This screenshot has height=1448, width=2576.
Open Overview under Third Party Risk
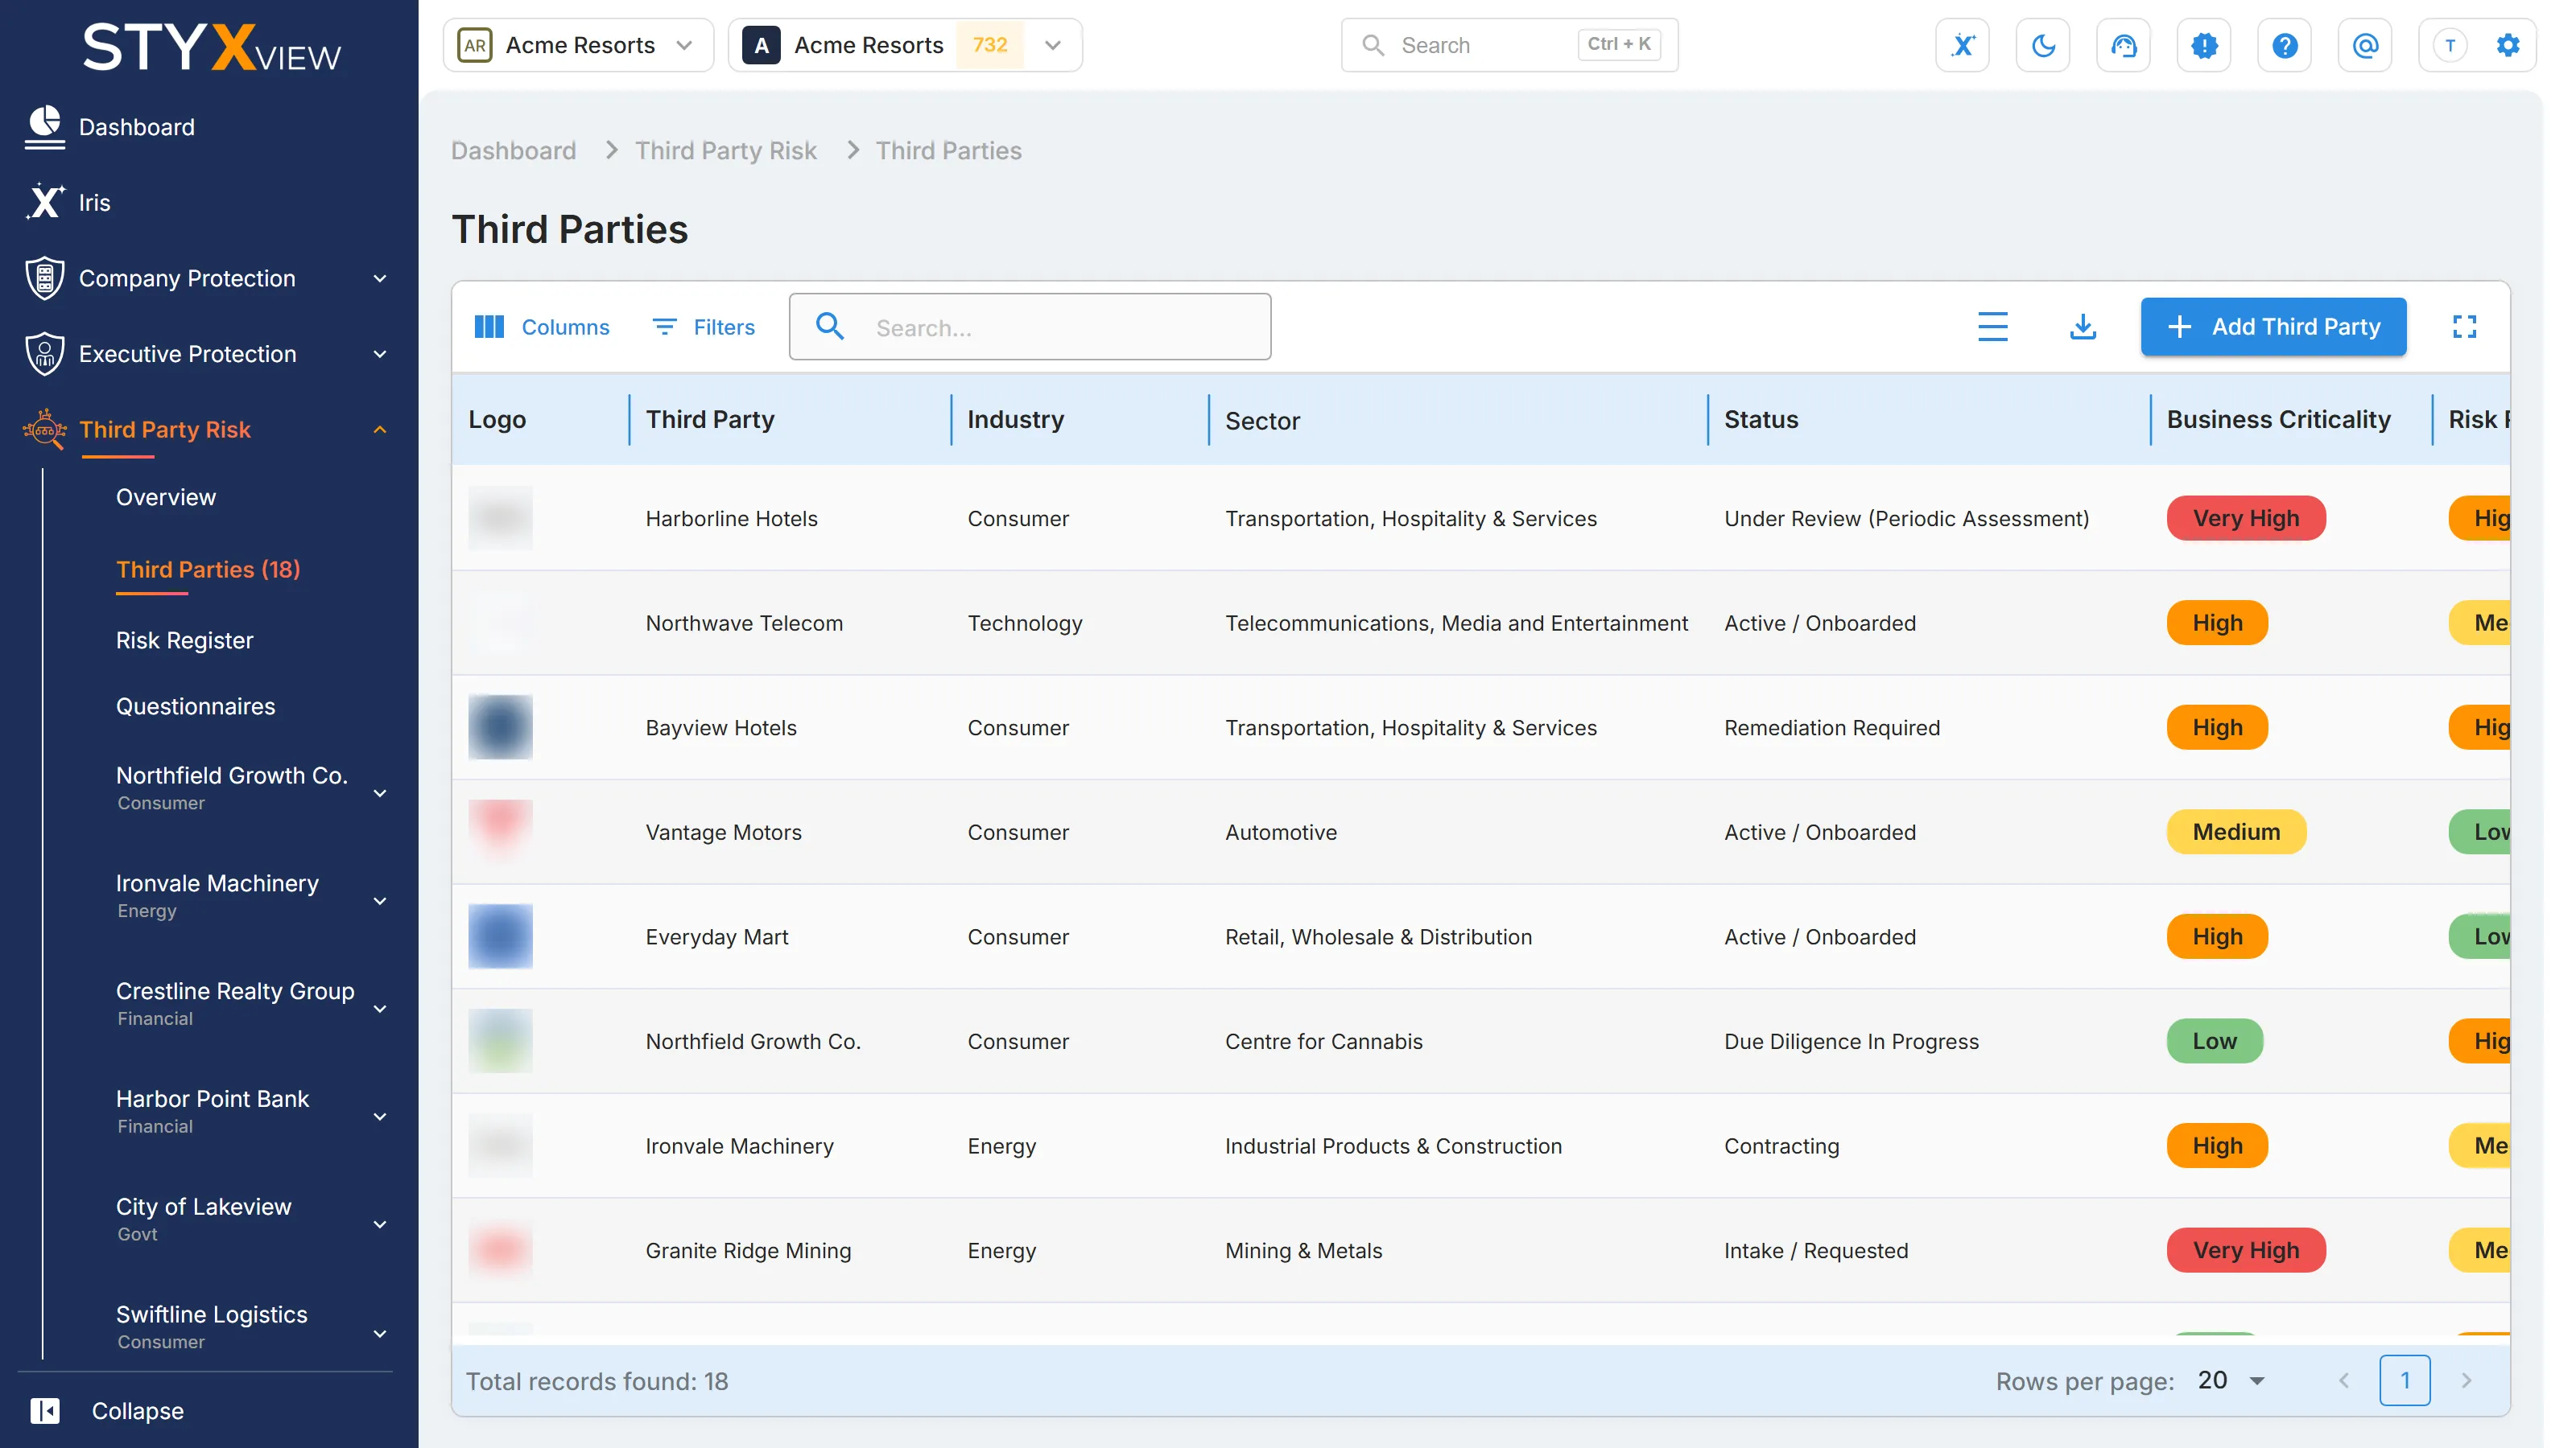pos(165,496)
